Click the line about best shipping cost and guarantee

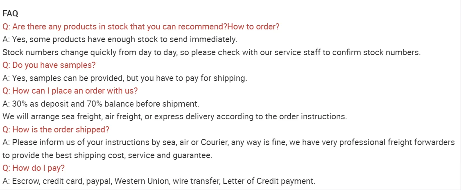point(107,155)
